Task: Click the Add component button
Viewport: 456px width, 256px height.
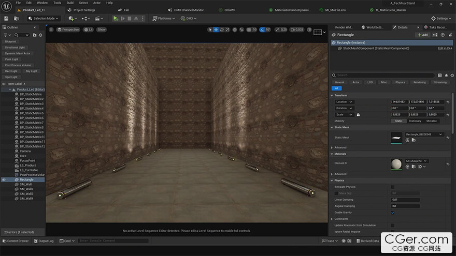Action: (x=422, y=35)
